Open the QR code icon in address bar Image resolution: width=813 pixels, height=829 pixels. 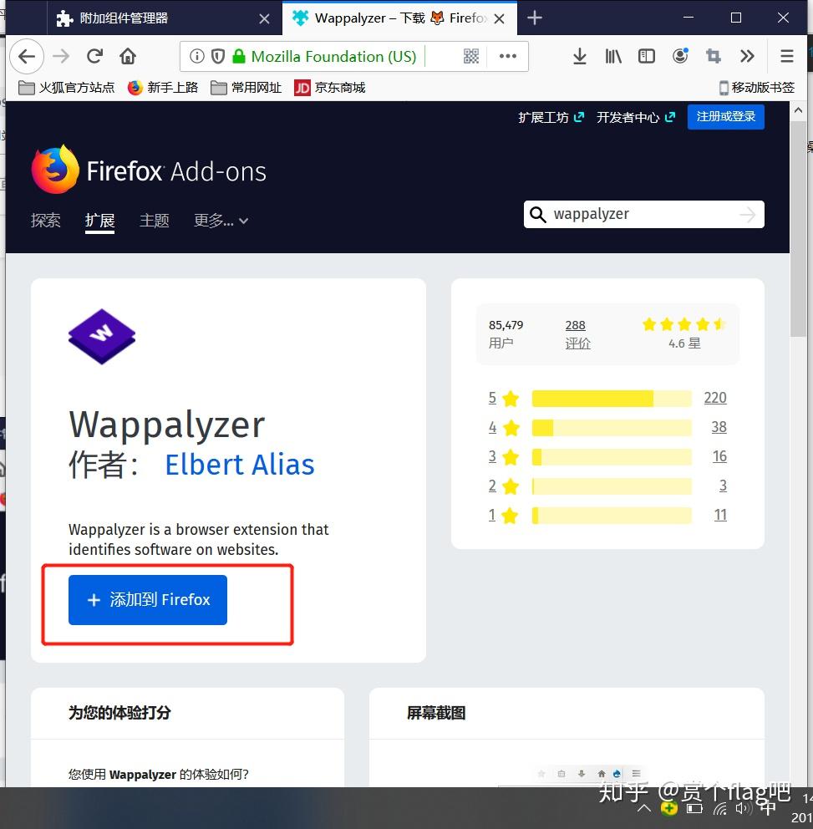click(471, 56)
